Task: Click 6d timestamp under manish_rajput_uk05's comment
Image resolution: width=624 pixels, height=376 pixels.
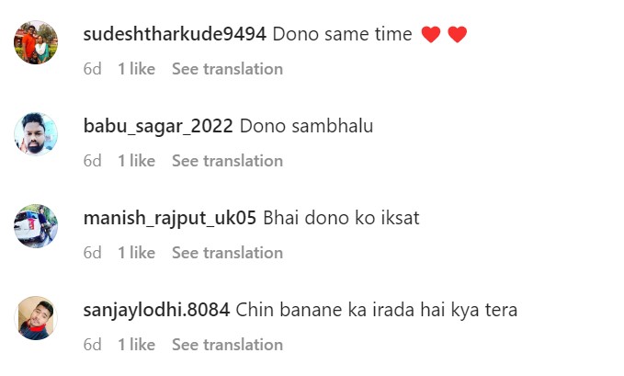Action: tap(92, 253)
